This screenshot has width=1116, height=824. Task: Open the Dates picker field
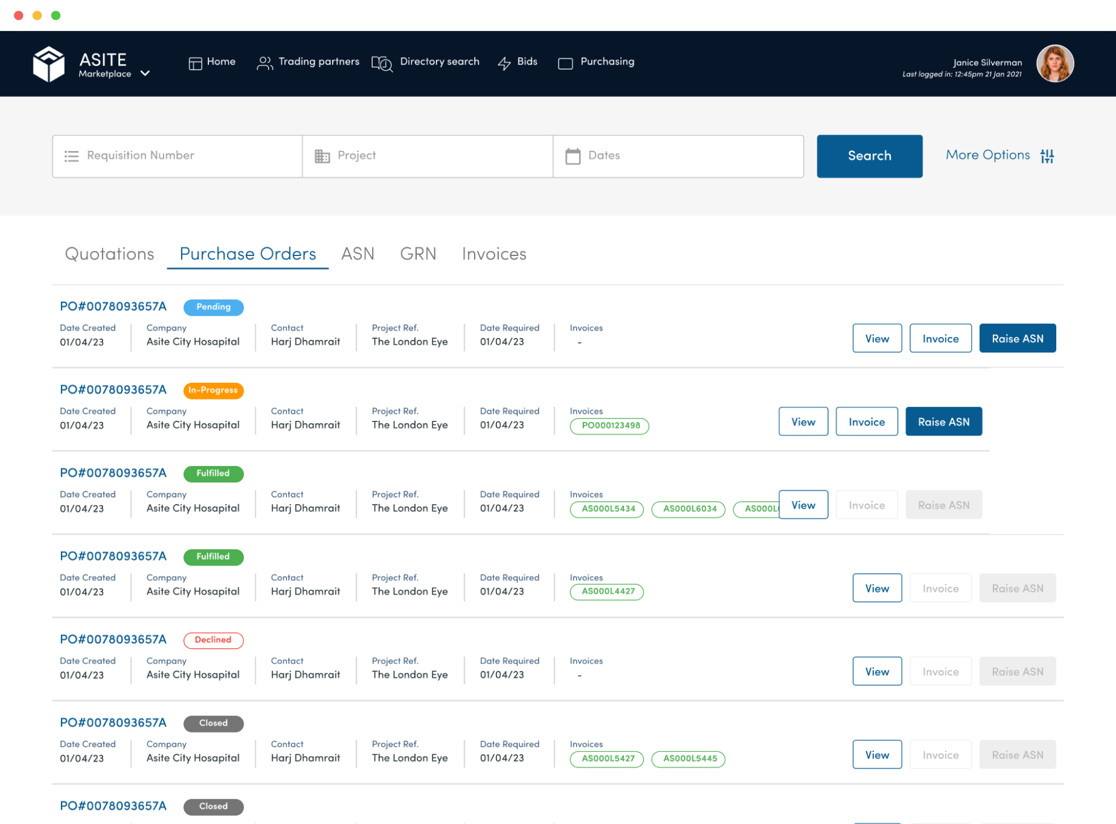coord(684,156)
